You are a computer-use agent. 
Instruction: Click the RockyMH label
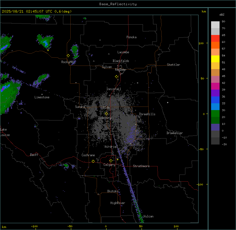click(x=67, y=62)
